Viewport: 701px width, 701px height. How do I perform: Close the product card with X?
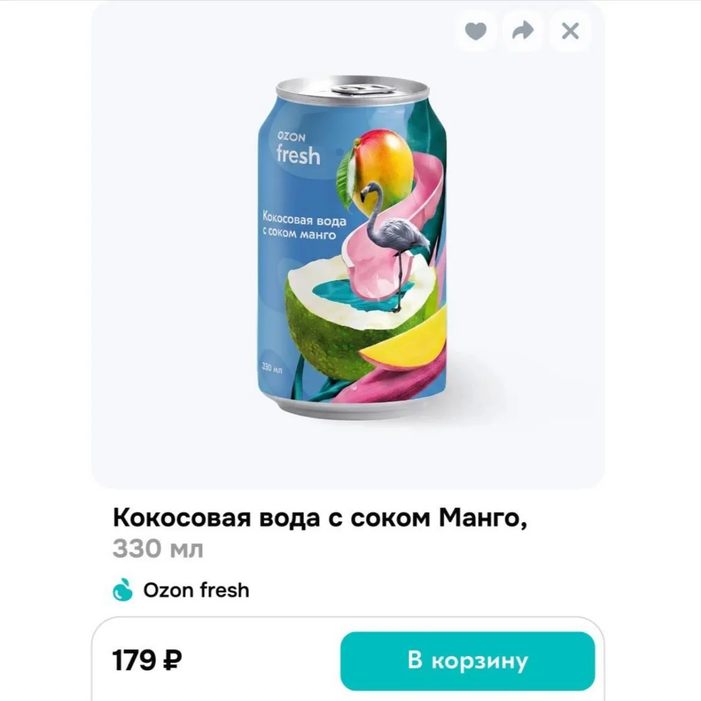click(x=570, y=31)
